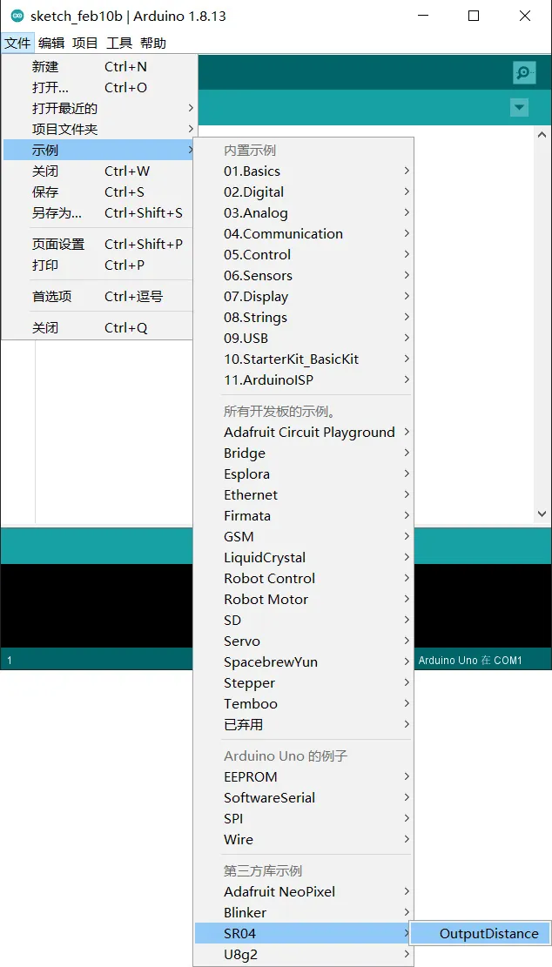Expand 05.Control examples

click(x=304, y=255)
